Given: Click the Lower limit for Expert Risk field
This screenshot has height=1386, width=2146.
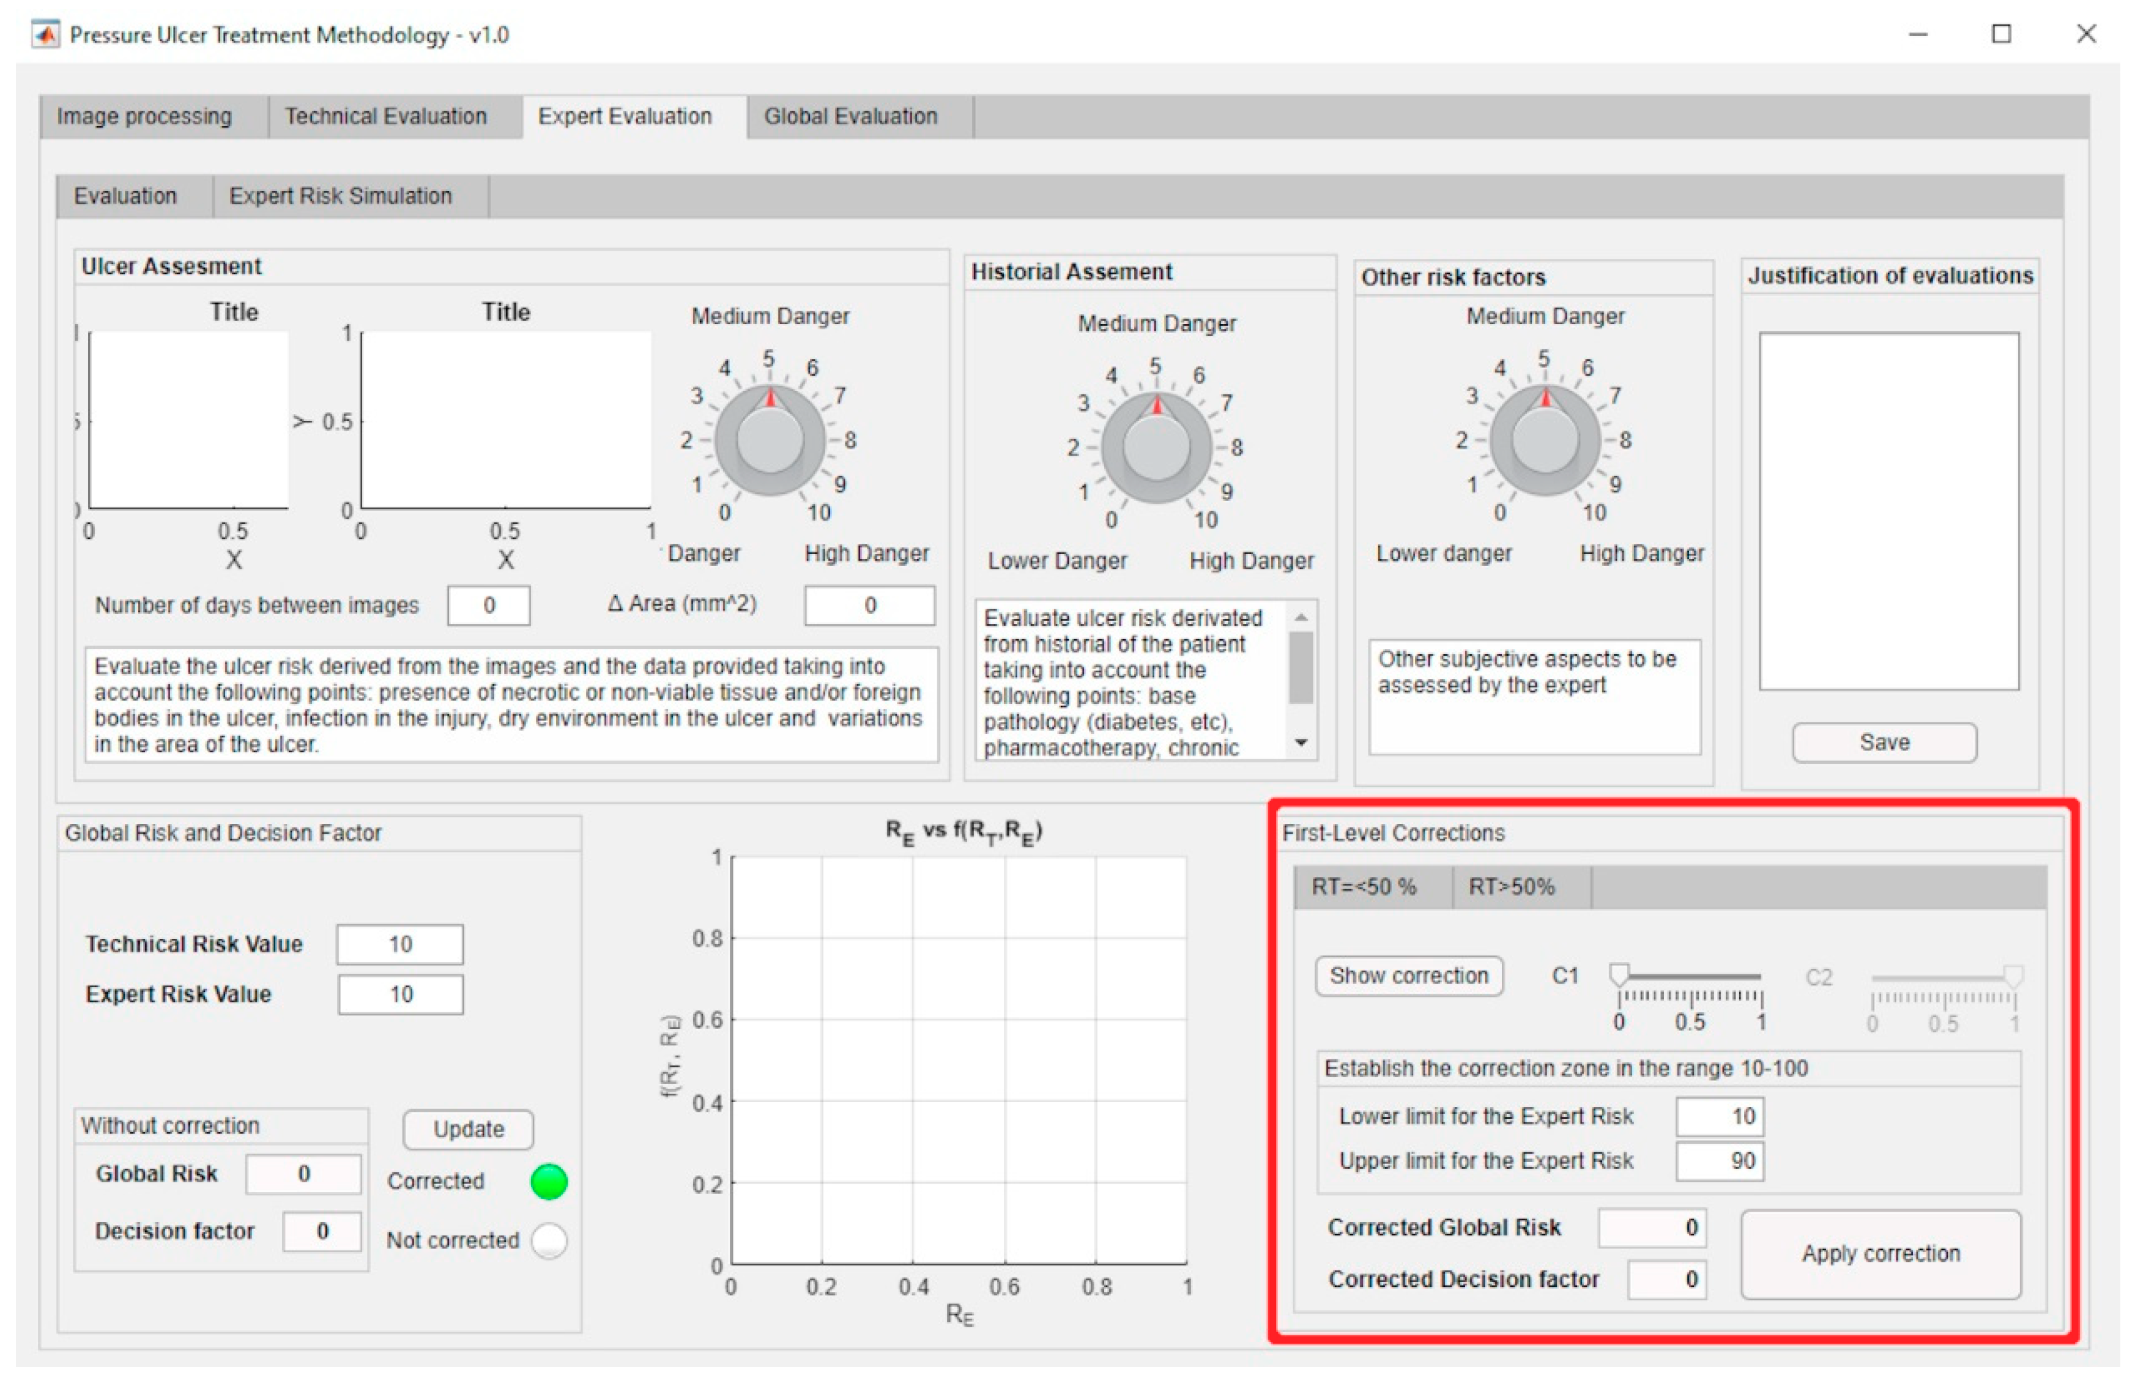Looking at the screenshot, I should (1720, 1117).
